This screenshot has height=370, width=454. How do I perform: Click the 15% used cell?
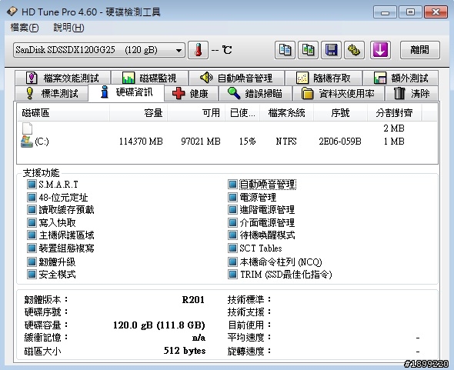tap(247, 142)
